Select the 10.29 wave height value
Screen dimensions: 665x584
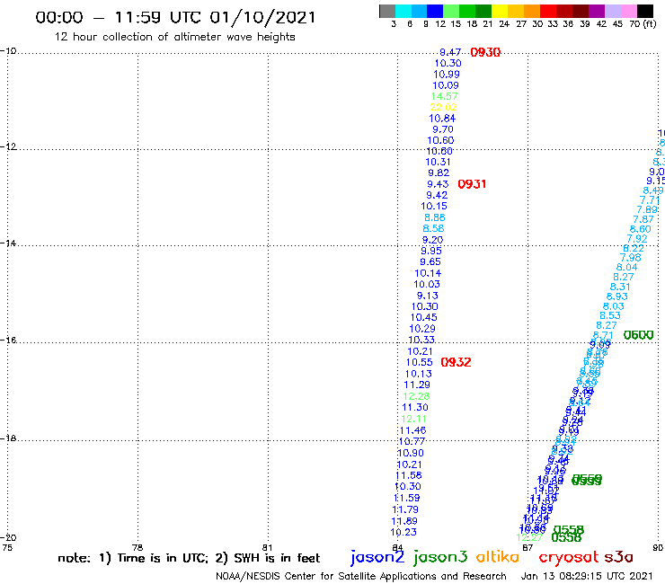[422, 329]
